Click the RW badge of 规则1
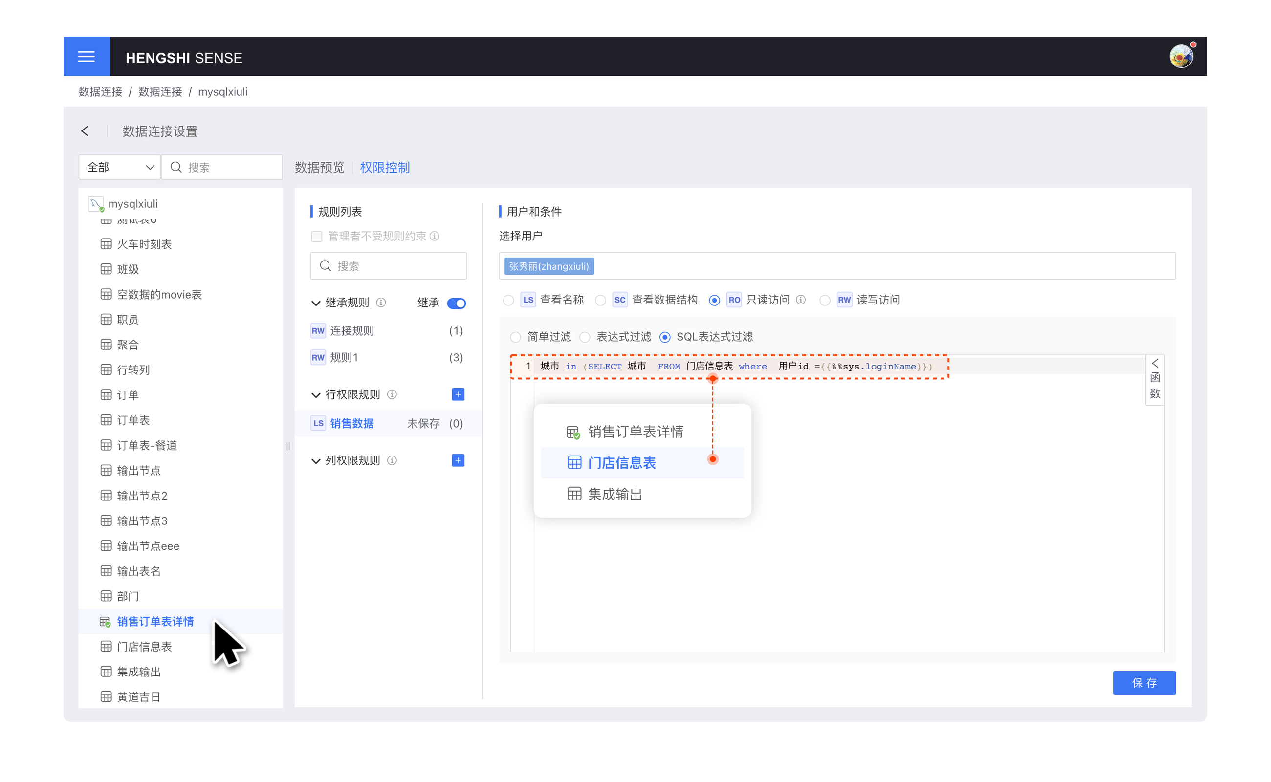 click(318, 357)
